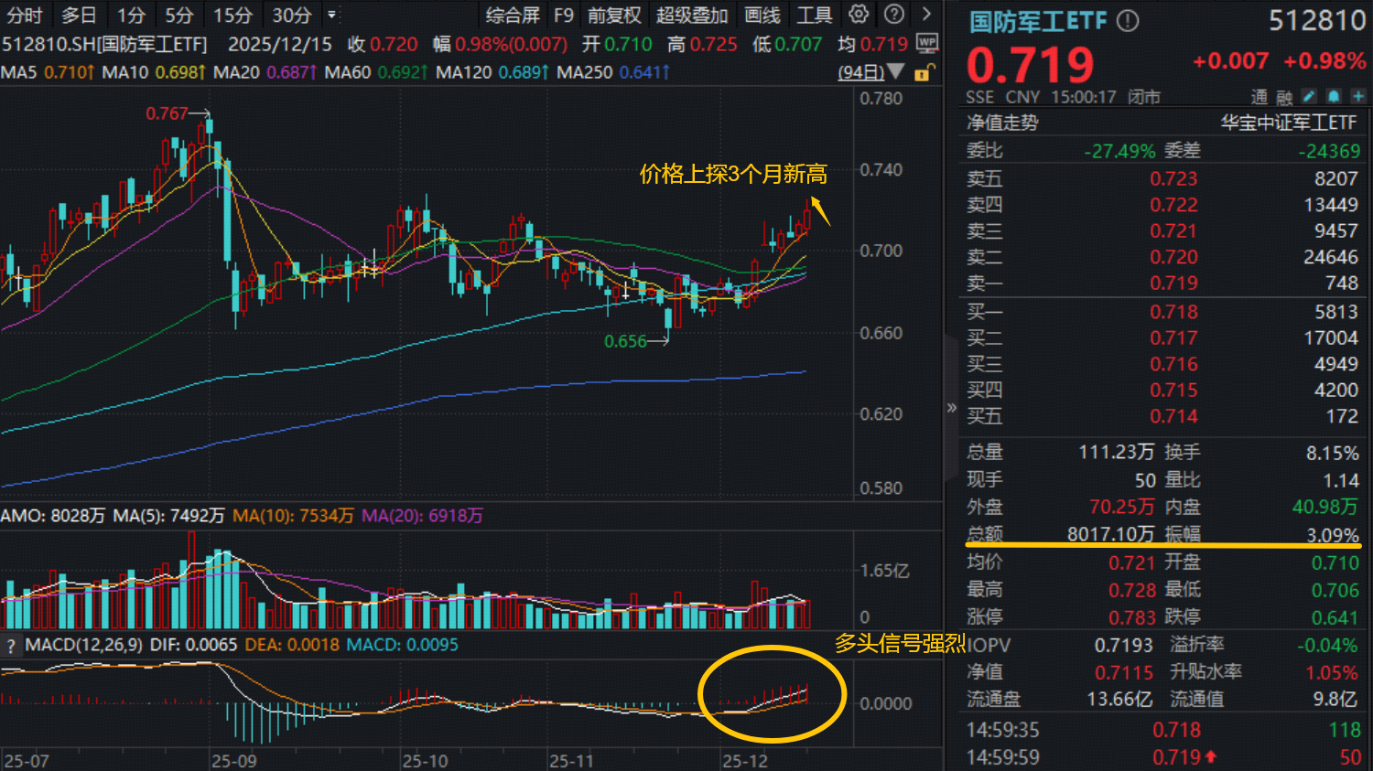Image resolution: width=1373 pixels, height=771 pixels.
Task: Set price alert with bell icon
Action: click(1334, 96)
